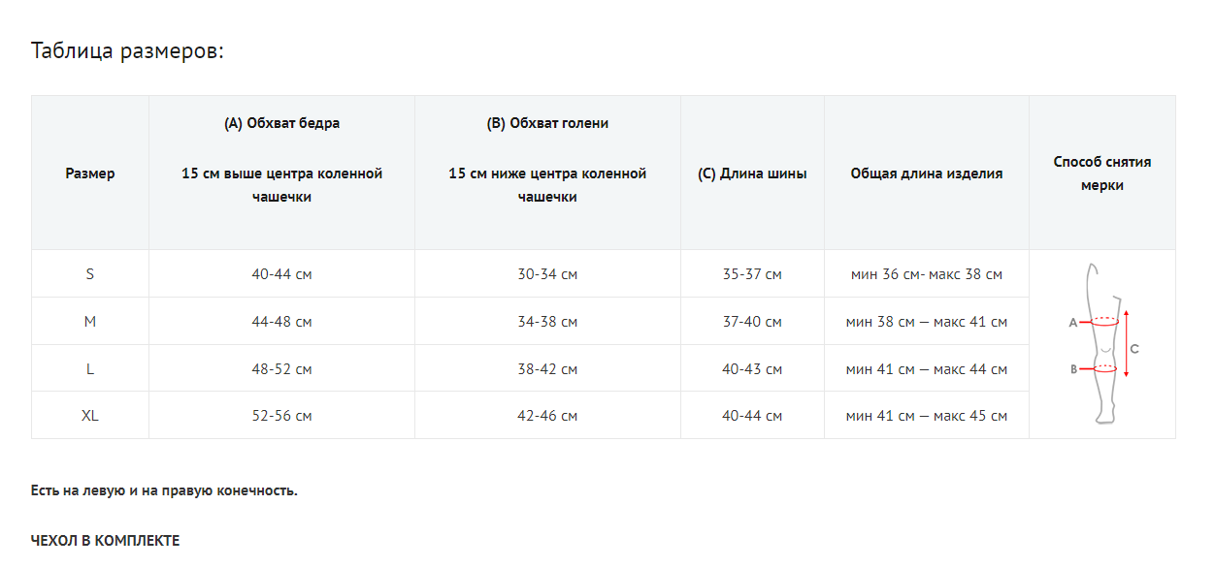
Task: Click the "(A) Обхват бедра" header text
Action: pos(281,123)
